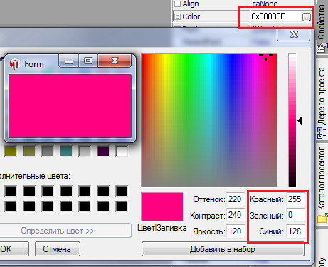Expand the Color property tree node
Viewport: 328px width, 267px height.
click(177, 16)
